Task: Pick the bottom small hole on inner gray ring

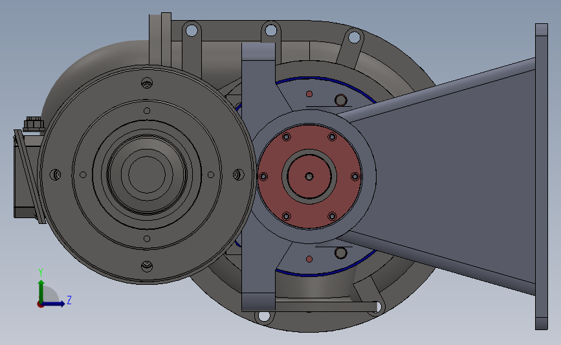Action: click(x=147, y=239)
